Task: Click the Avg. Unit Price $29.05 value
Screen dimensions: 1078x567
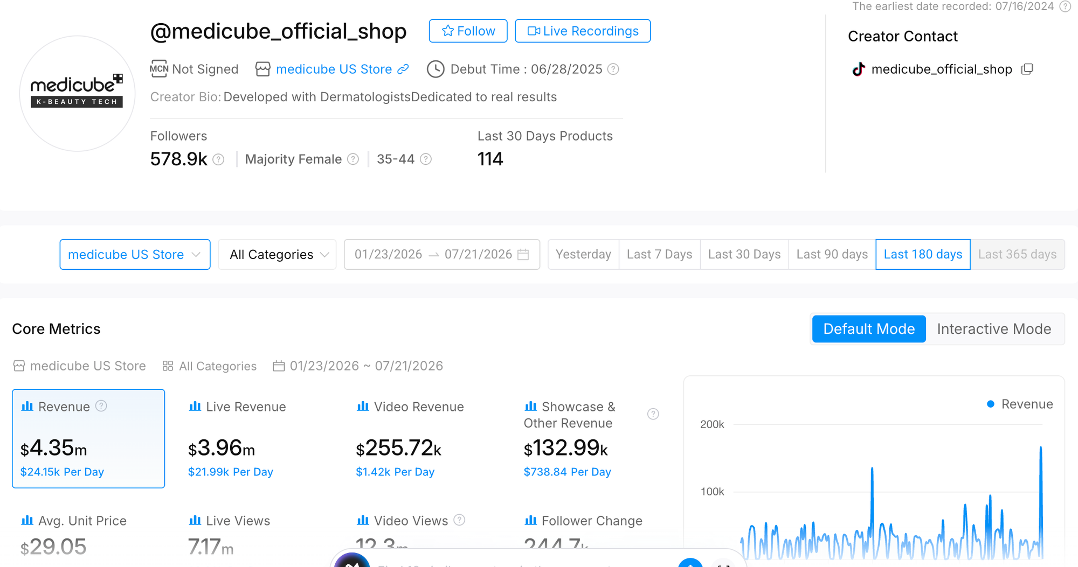Action: [53, 547]
